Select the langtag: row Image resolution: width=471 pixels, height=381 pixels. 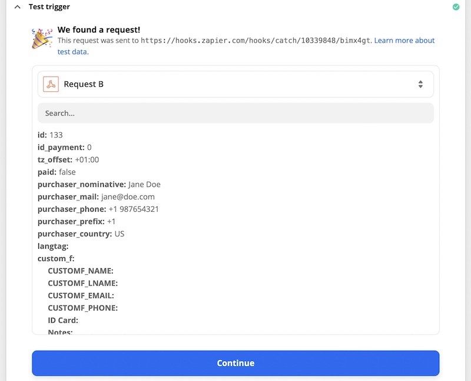[53, 246]
